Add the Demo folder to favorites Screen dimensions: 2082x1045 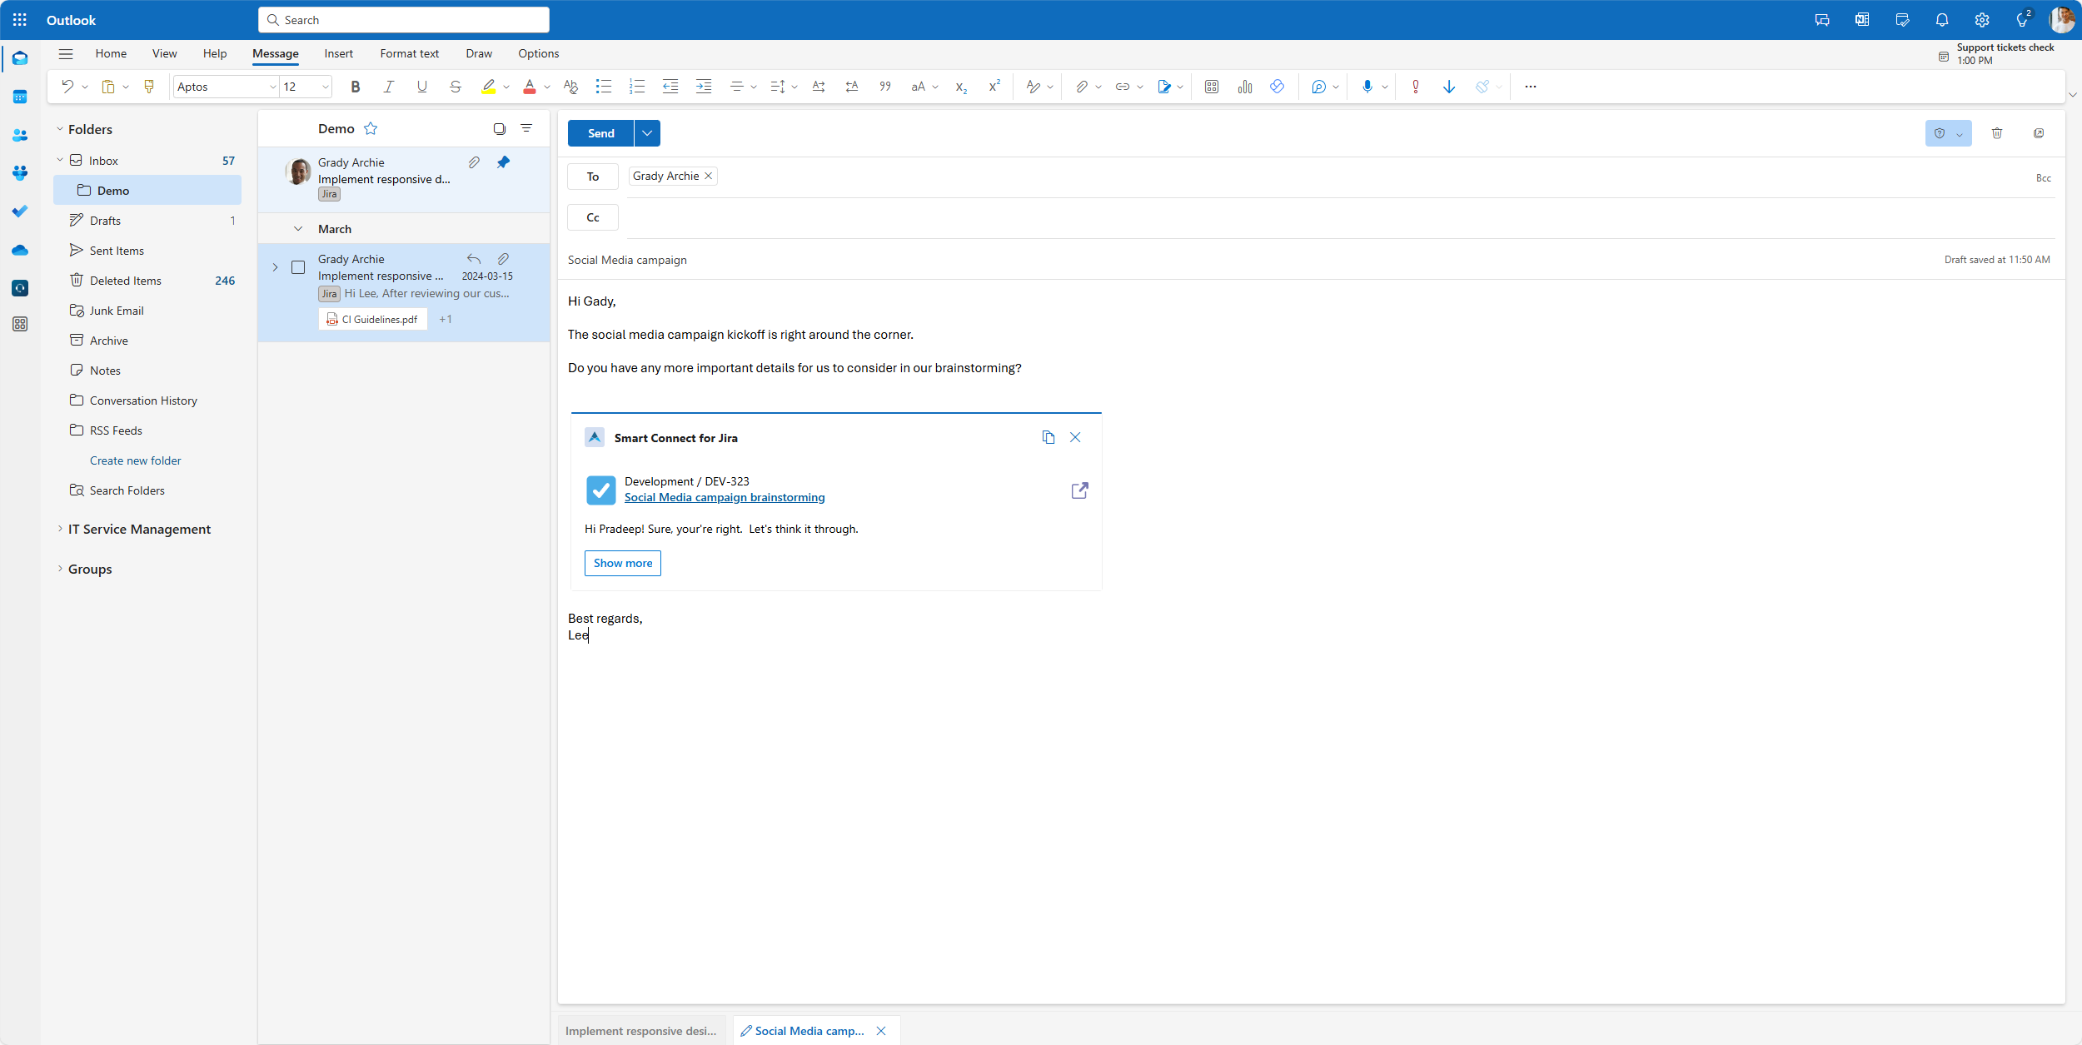tap(371, 128)
